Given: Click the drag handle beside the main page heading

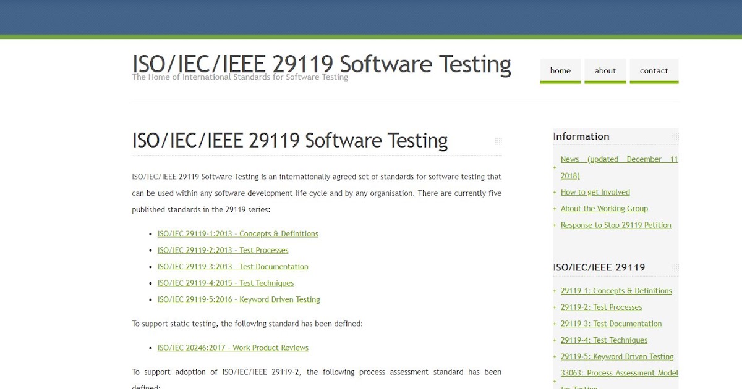Looking at the screenshot, I should [498, 141].
